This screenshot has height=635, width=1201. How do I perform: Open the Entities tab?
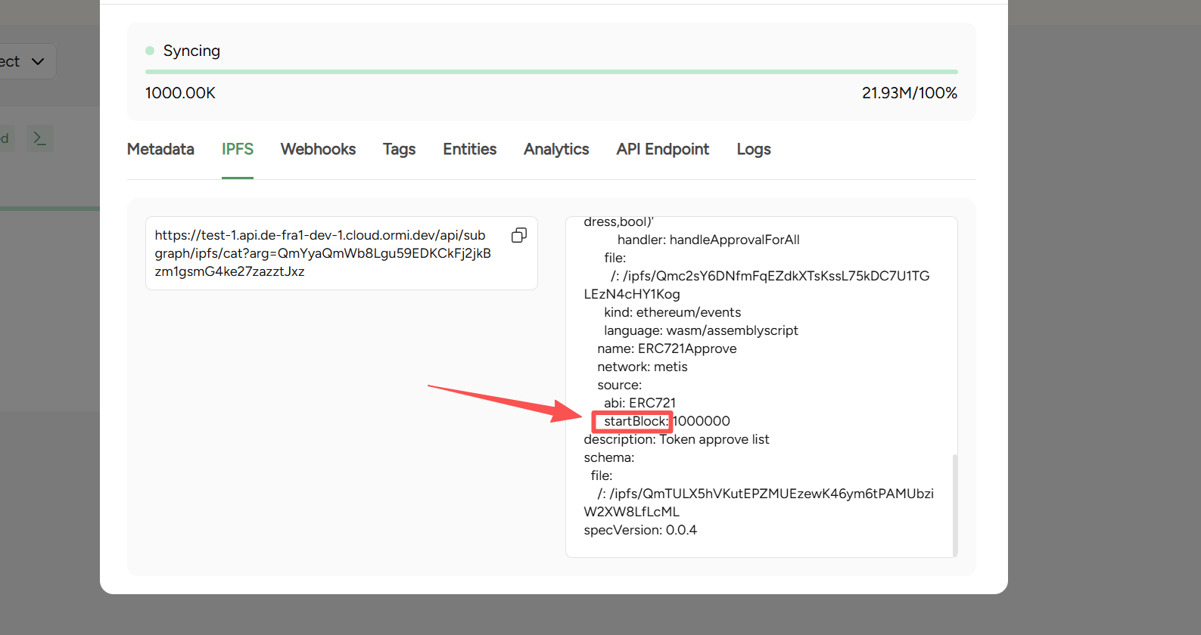470,149
